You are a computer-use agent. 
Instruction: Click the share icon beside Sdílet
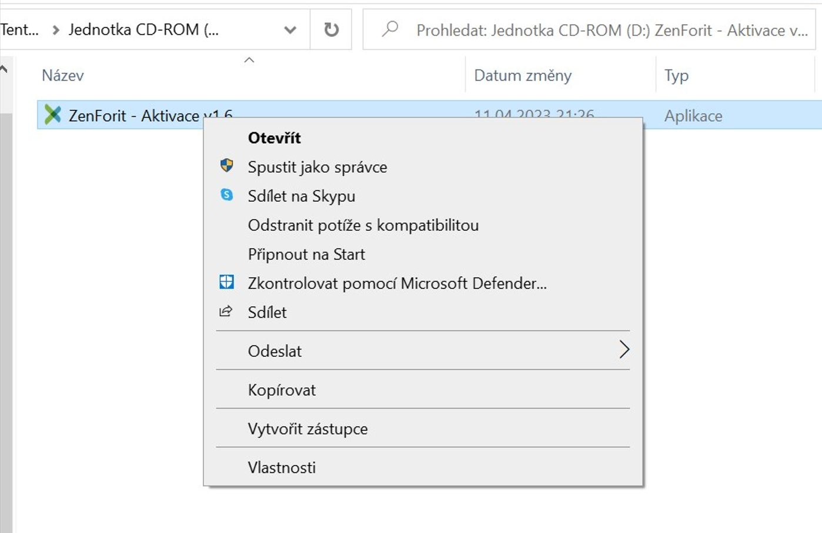click(226, 311)
